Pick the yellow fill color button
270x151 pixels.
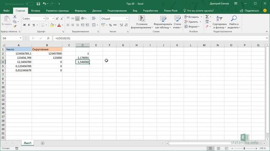[x=52, y=25]
